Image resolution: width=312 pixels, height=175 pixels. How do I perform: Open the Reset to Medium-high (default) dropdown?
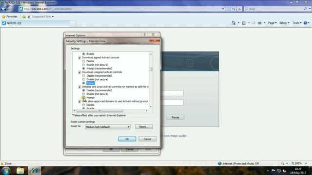tap(108, 127)
